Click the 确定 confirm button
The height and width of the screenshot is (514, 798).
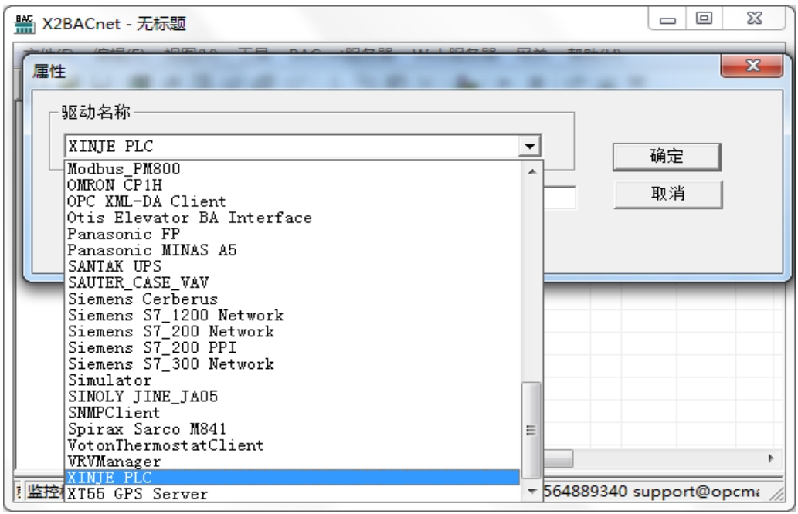667,157
